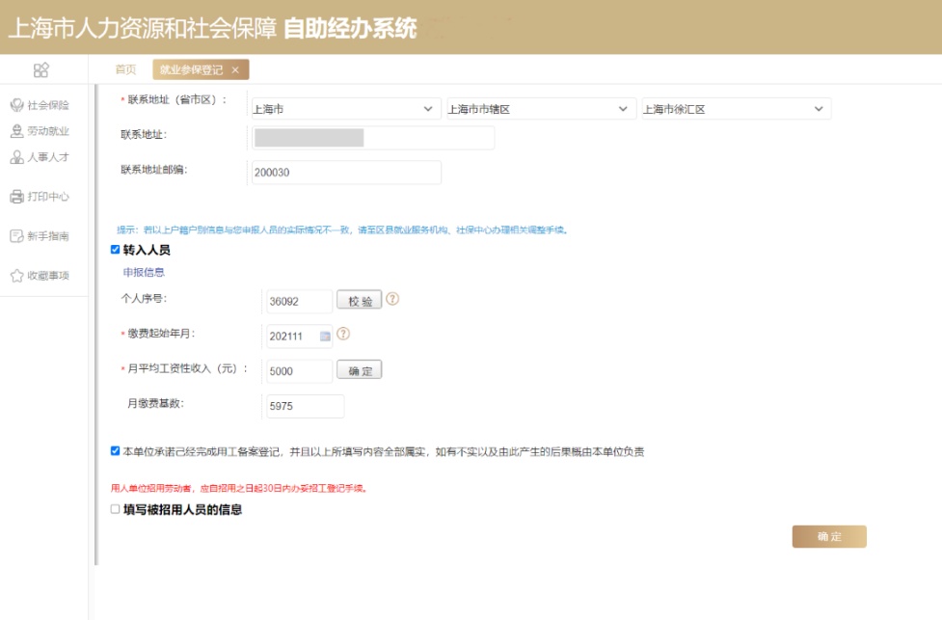Check 填写被招用人员的信息 checkbox
Screen dimensions: 942x620
[x=116, y=509]
